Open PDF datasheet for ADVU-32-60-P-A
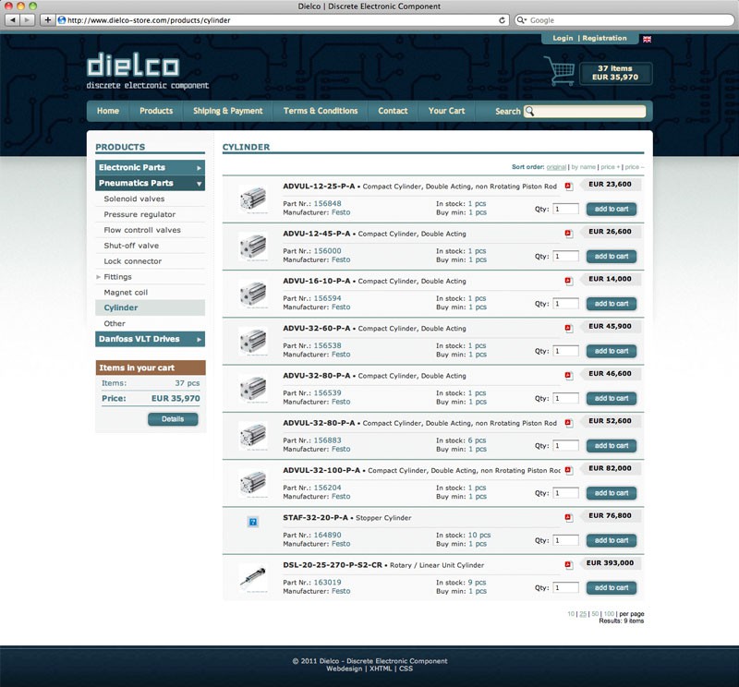 click(568, 328)
